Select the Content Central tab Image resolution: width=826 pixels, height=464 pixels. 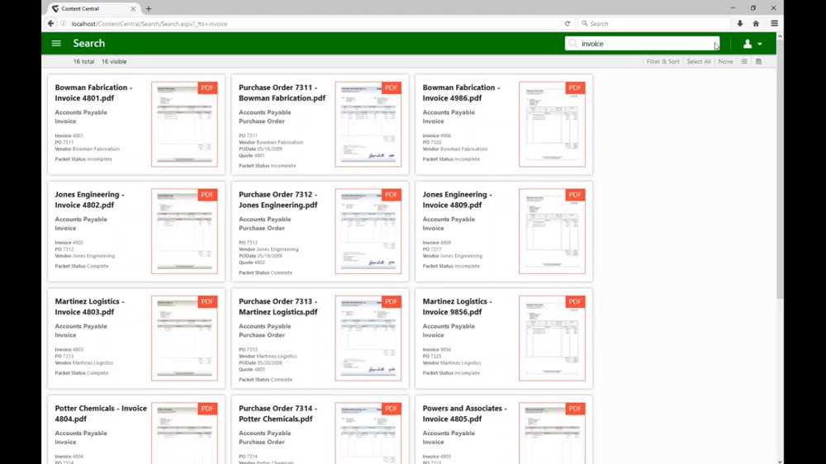(93, 8)
